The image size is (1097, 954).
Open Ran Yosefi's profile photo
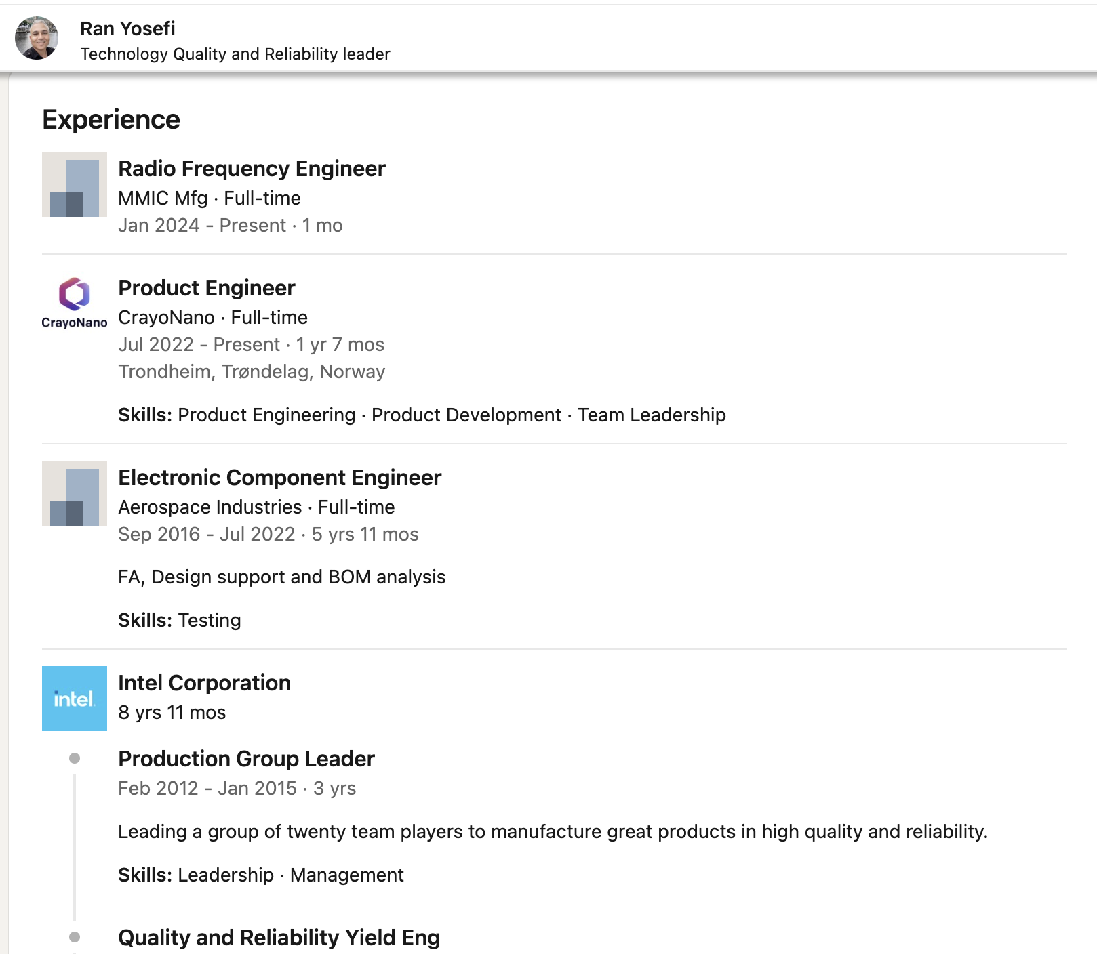coord(37,38)
